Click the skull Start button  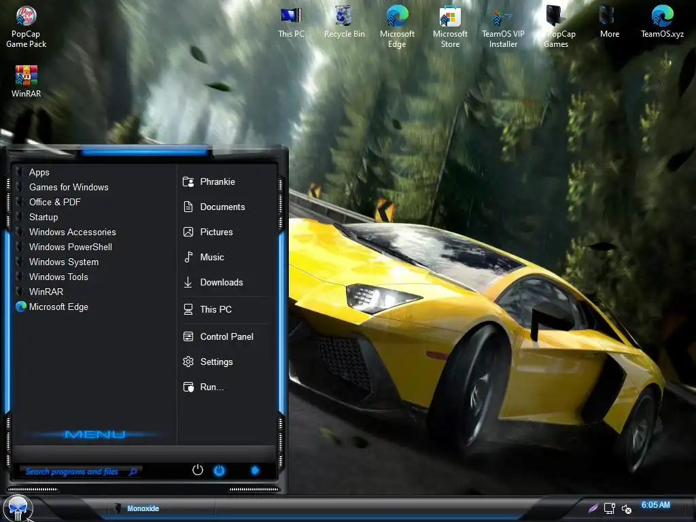[x=18, y=508]
